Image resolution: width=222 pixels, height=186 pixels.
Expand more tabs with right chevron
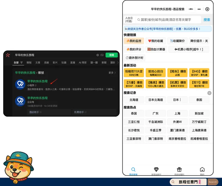tap(118, 62)
